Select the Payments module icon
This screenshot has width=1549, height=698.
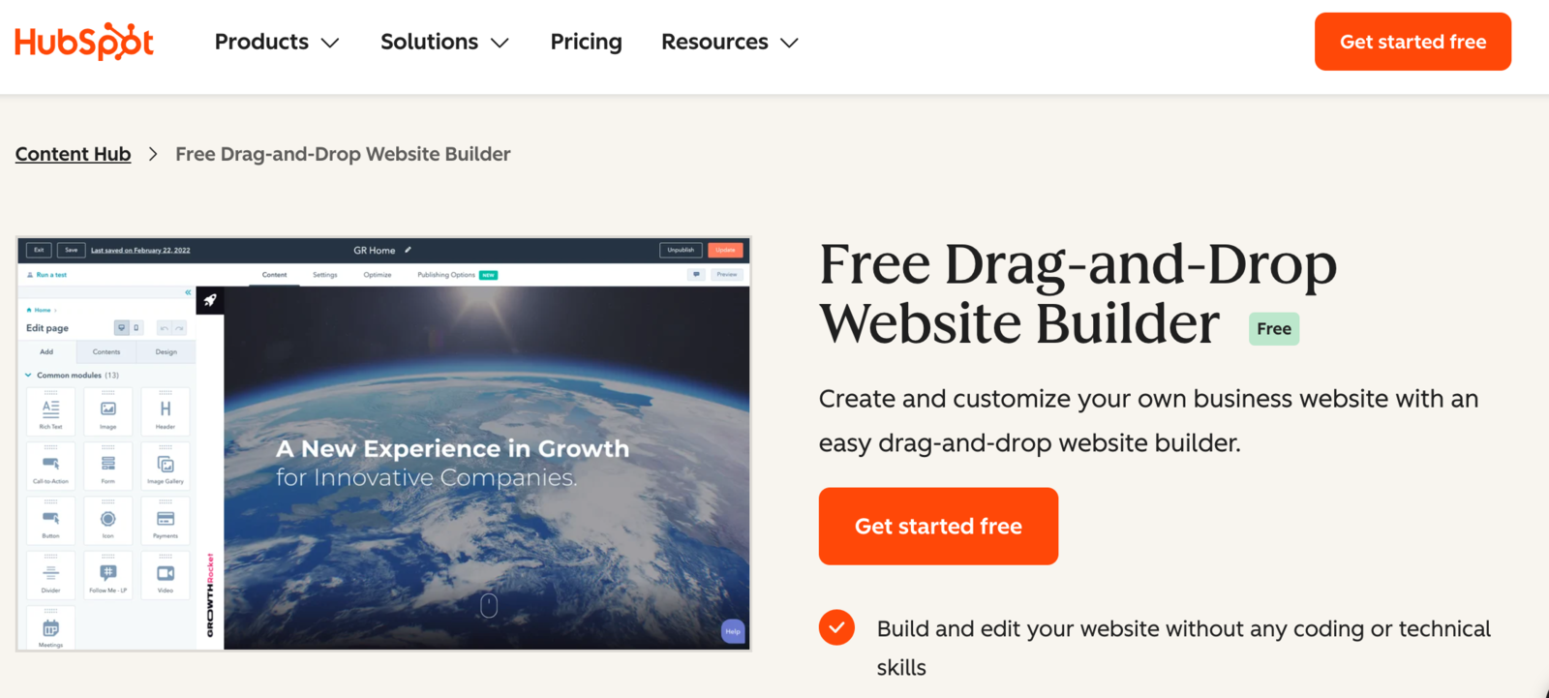click(166, 521)
